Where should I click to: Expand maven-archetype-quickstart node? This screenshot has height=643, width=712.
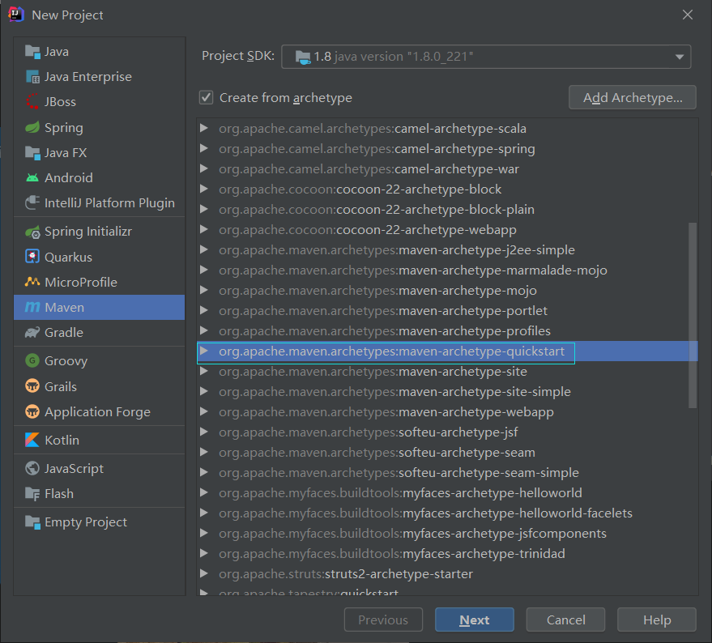pyautogui.click(x=204, y=351)
